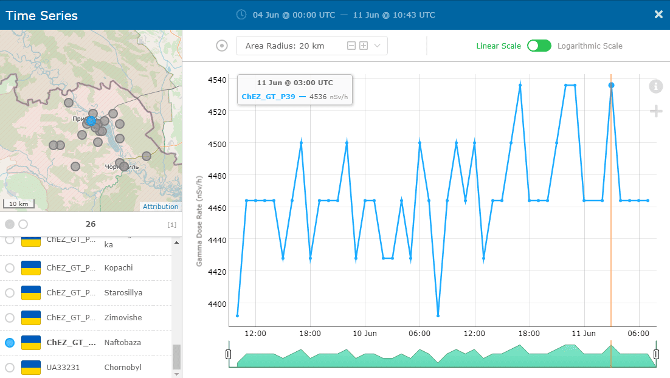Open the map Attribution link
This screenshot has height=378, width=670.
[161, 207]
